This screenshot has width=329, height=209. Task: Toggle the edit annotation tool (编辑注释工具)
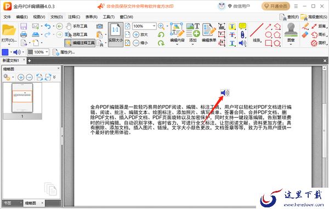[x=80, y=43]
